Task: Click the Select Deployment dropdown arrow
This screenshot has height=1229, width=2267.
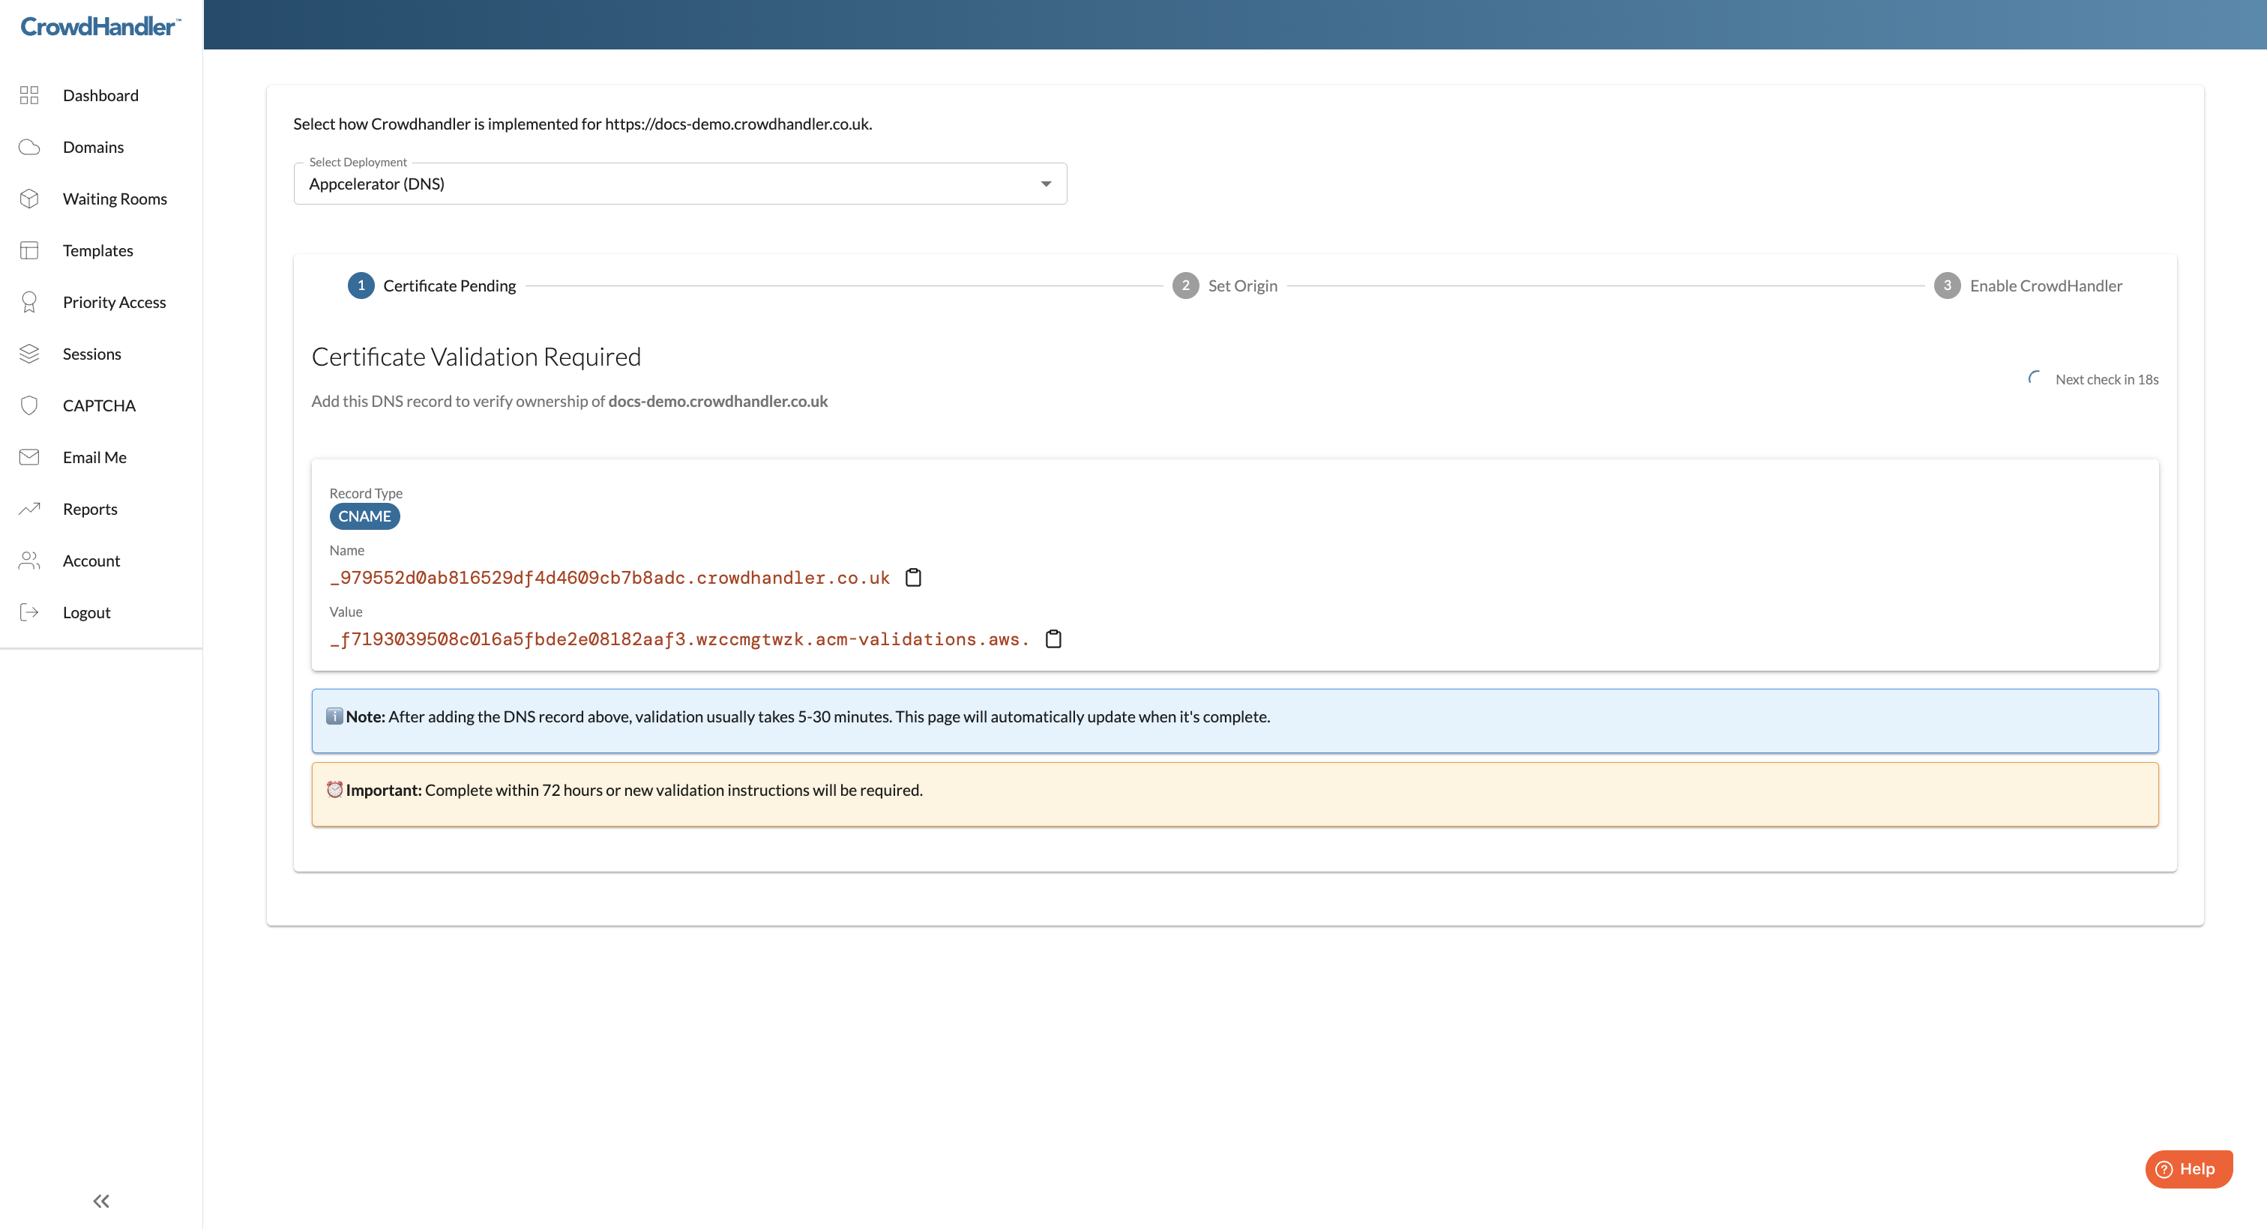Action: (1046, 184)
